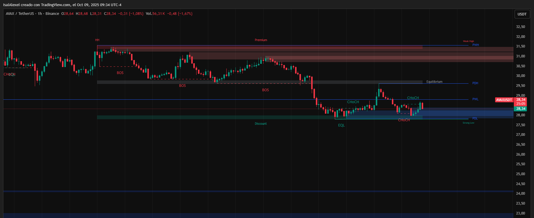The height and width of the screenshot is (218, 534).
Task: Click the 25,50 price axis level
Action: click(x=521, y=164)
